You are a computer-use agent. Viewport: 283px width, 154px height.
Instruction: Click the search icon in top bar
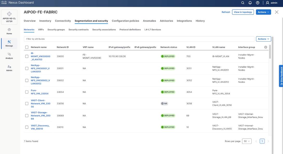(243, 3)
